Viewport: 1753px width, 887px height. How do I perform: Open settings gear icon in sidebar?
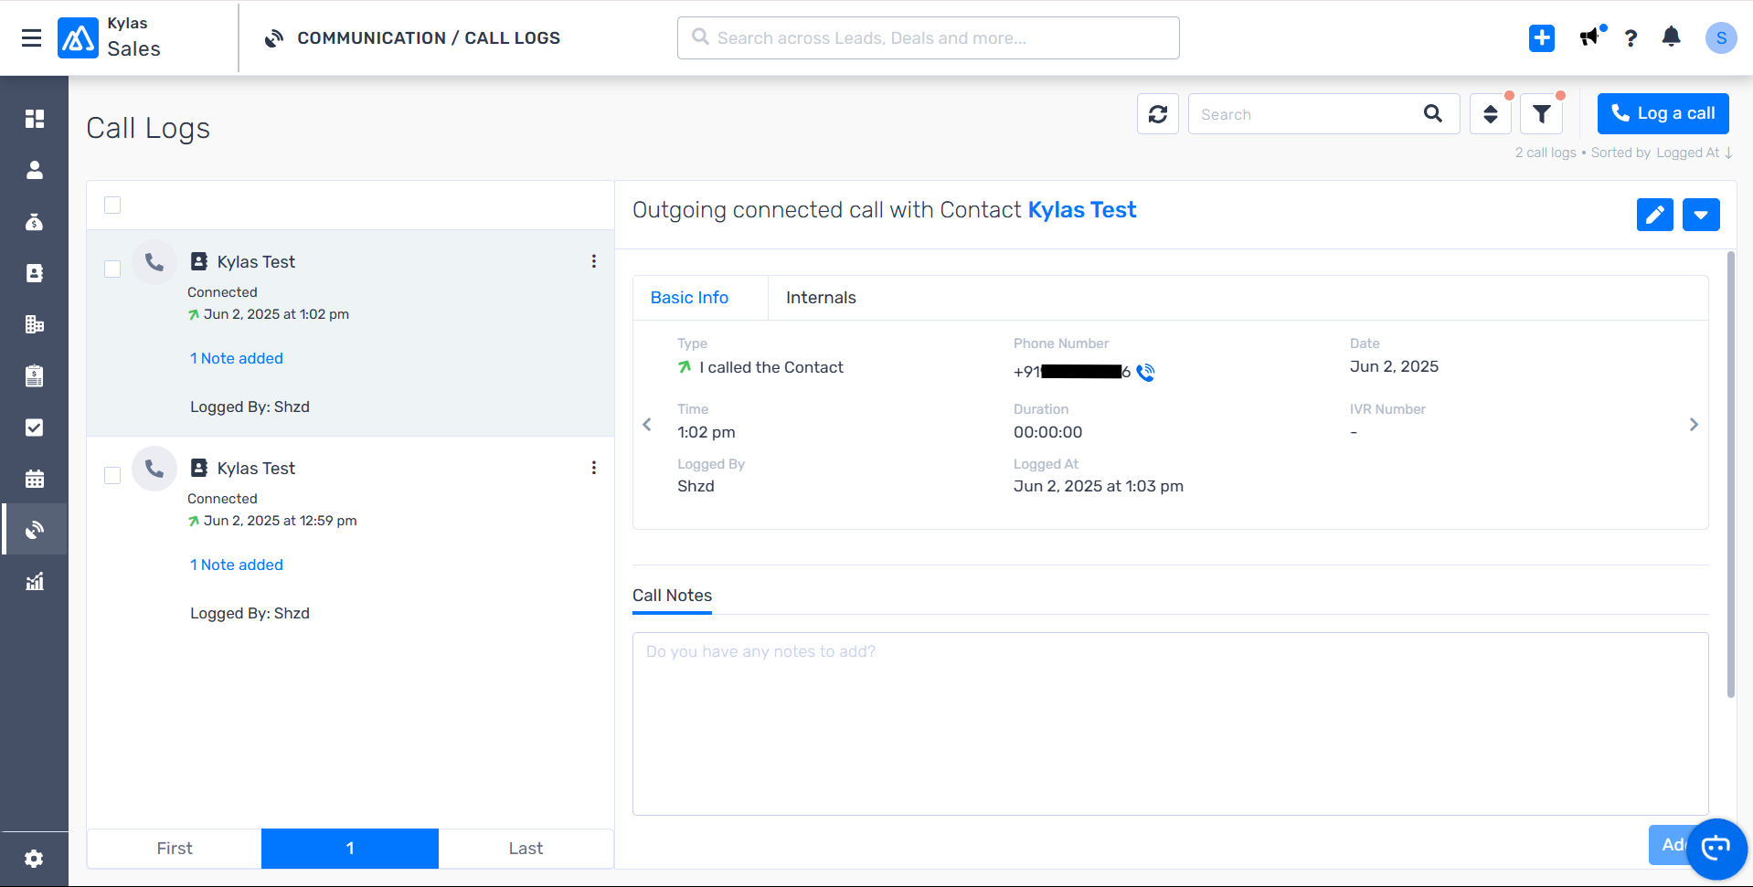[34, 859]
